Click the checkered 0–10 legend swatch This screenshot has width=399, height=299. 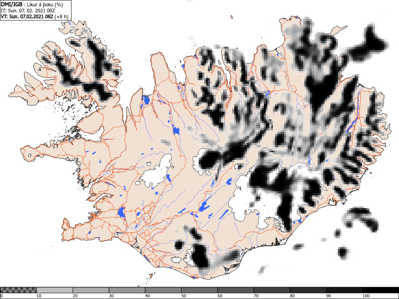18,290
